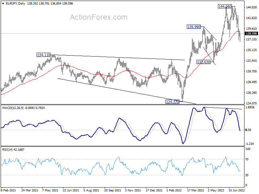Image resolution: width=259 pixels, height=194 pixels.
Task: Open the dropdown arrow beside EURJPY,Daily
Action: (3, 4)
